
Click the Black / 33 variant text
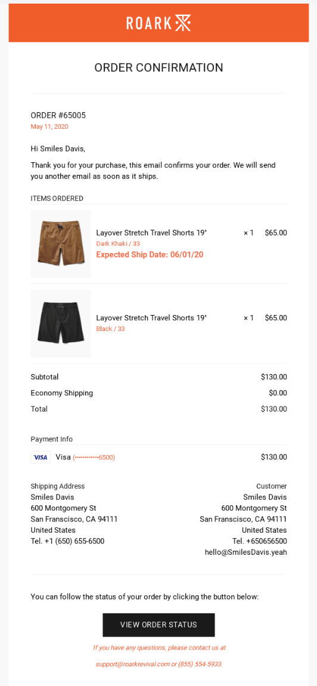coord(111,329)
